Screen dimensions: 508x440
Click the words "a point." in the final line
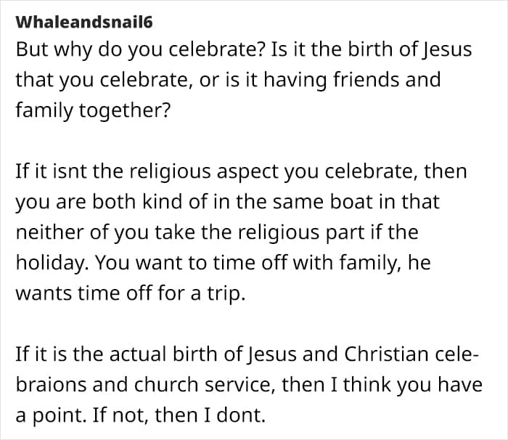click(52, 415)
